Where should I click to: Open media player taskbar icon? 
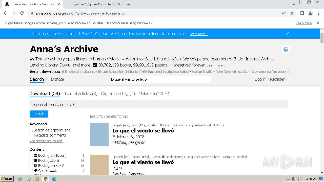[x=37, y=179]
